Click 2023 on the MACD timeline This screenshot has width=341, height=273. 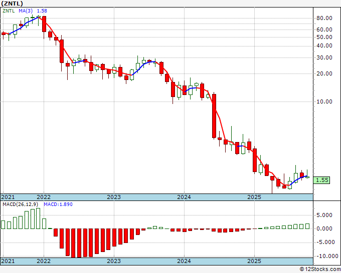pyautogui.click(x=114, y=261)
